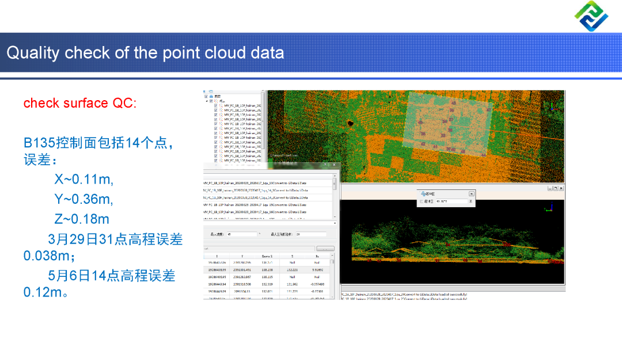Click the highlighted selection region in top view
The height and width of the screenshot is (350, 622).
coord(447,124)
